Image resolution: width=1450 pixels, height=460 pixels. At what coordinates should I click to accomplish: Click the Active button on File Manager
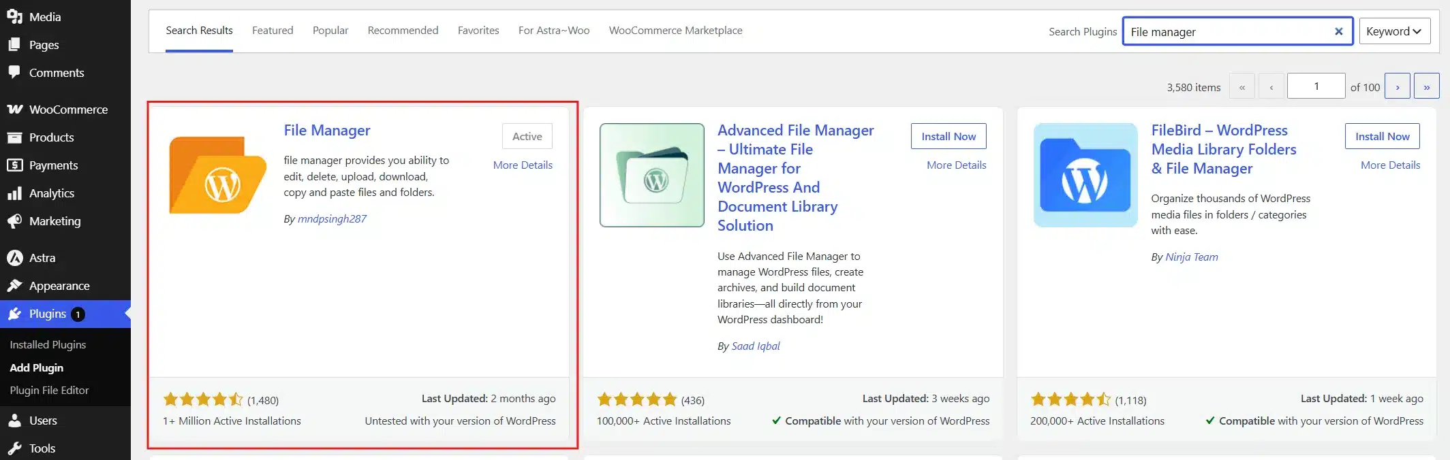tap(527, 136)
